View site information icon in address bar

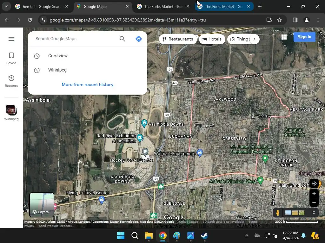[43, 20]
